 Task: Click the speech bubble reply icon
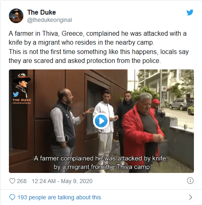click(12, 197)
